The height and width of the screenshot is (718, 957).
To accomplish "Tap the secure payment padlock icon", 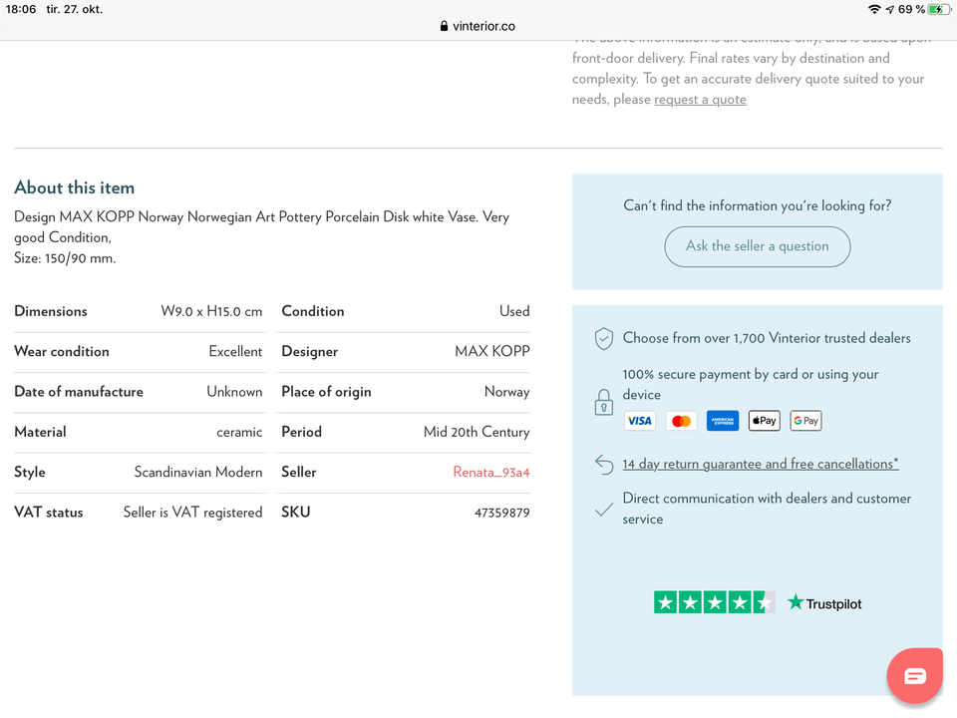I will pos(603,402).
